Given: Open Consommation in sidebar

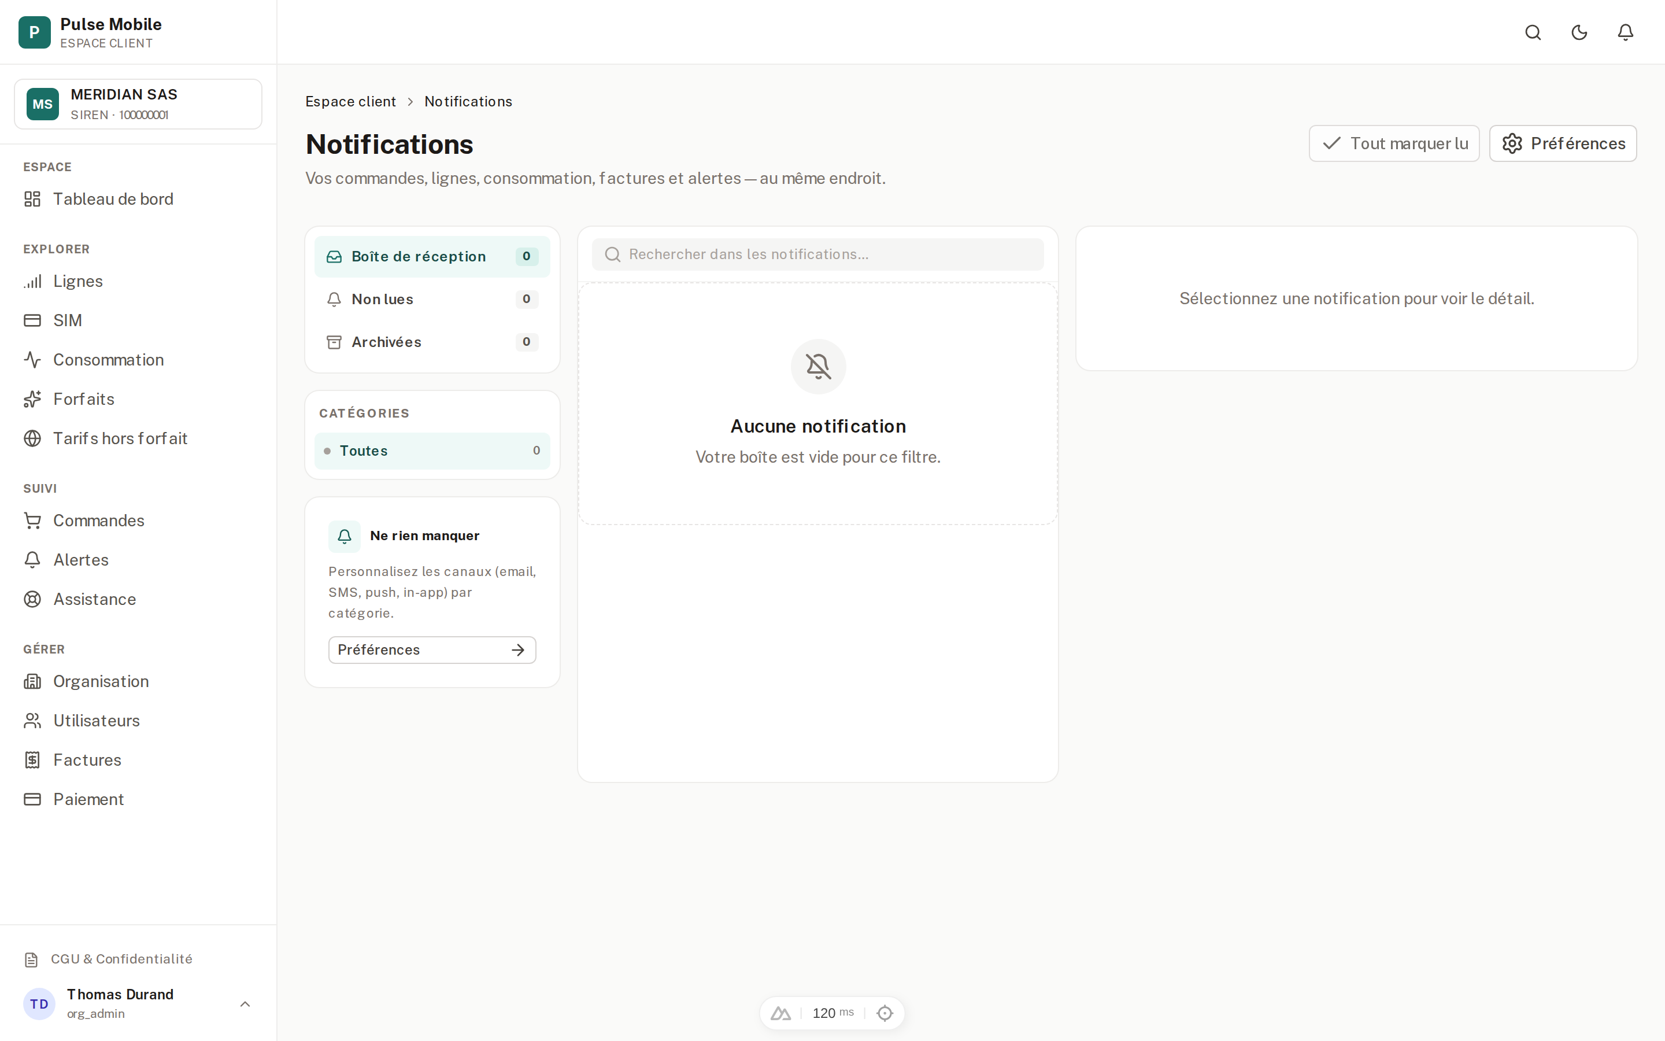Looking at the screenshot, I should tap(138, 359).
